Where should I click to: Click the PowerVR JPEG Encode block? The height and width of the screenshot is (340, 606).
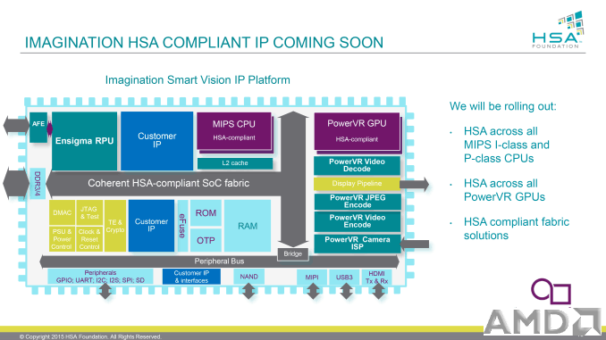tap(358, 201)
